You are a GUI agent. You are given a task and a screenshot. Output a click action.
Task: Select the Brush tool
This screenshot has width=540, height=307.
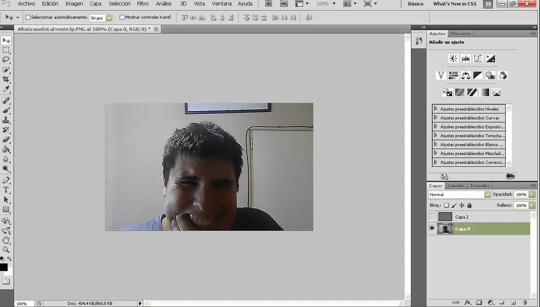[6, 110]
